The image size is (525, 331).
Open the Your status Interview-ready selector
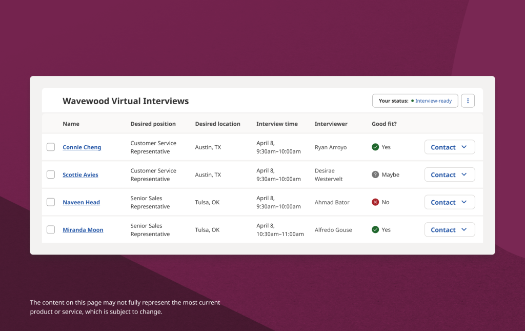(x=433, y=101)
